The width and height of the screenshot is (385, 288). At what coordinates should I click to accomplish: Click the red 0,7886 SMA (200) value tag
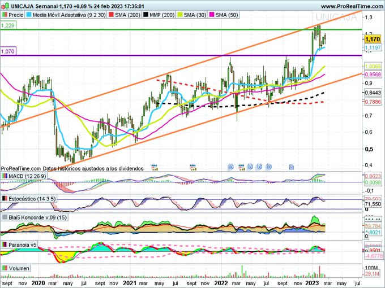point(373,102)
